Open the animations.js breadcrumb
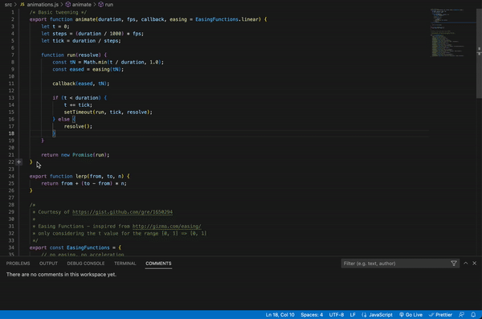 39,5
